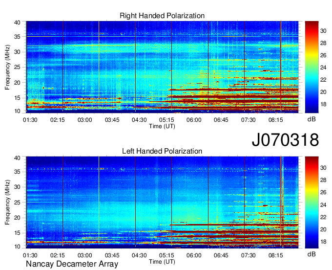The image size is (332, 270).
Task: Click the lower plot's "03:45" time tick
Action: tap(112, 255)
